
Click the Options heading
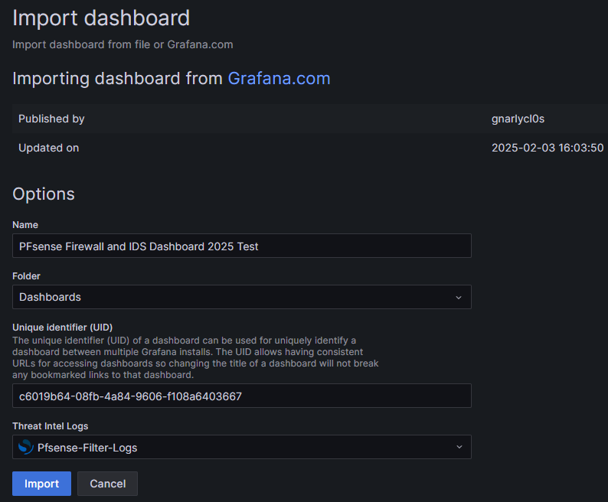coord(44,194)
